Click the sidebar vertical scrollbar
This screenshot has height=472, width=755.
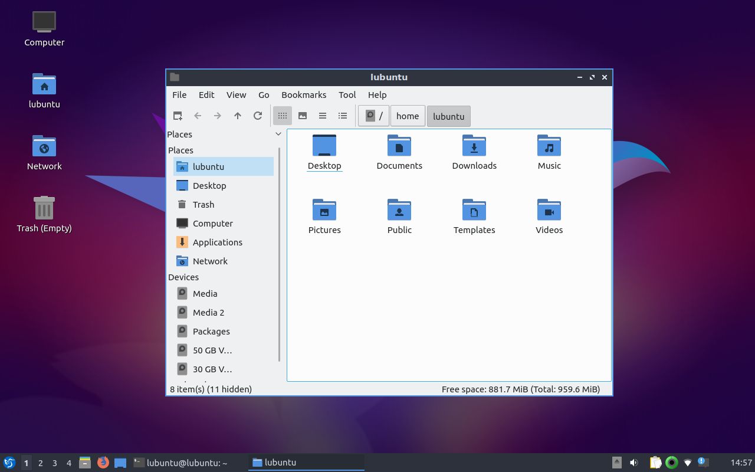(x=279, y=254)
